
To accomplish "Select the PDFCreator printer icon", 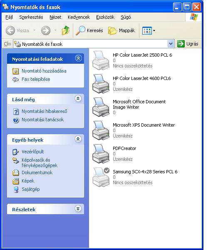I will tap(101, 154).
